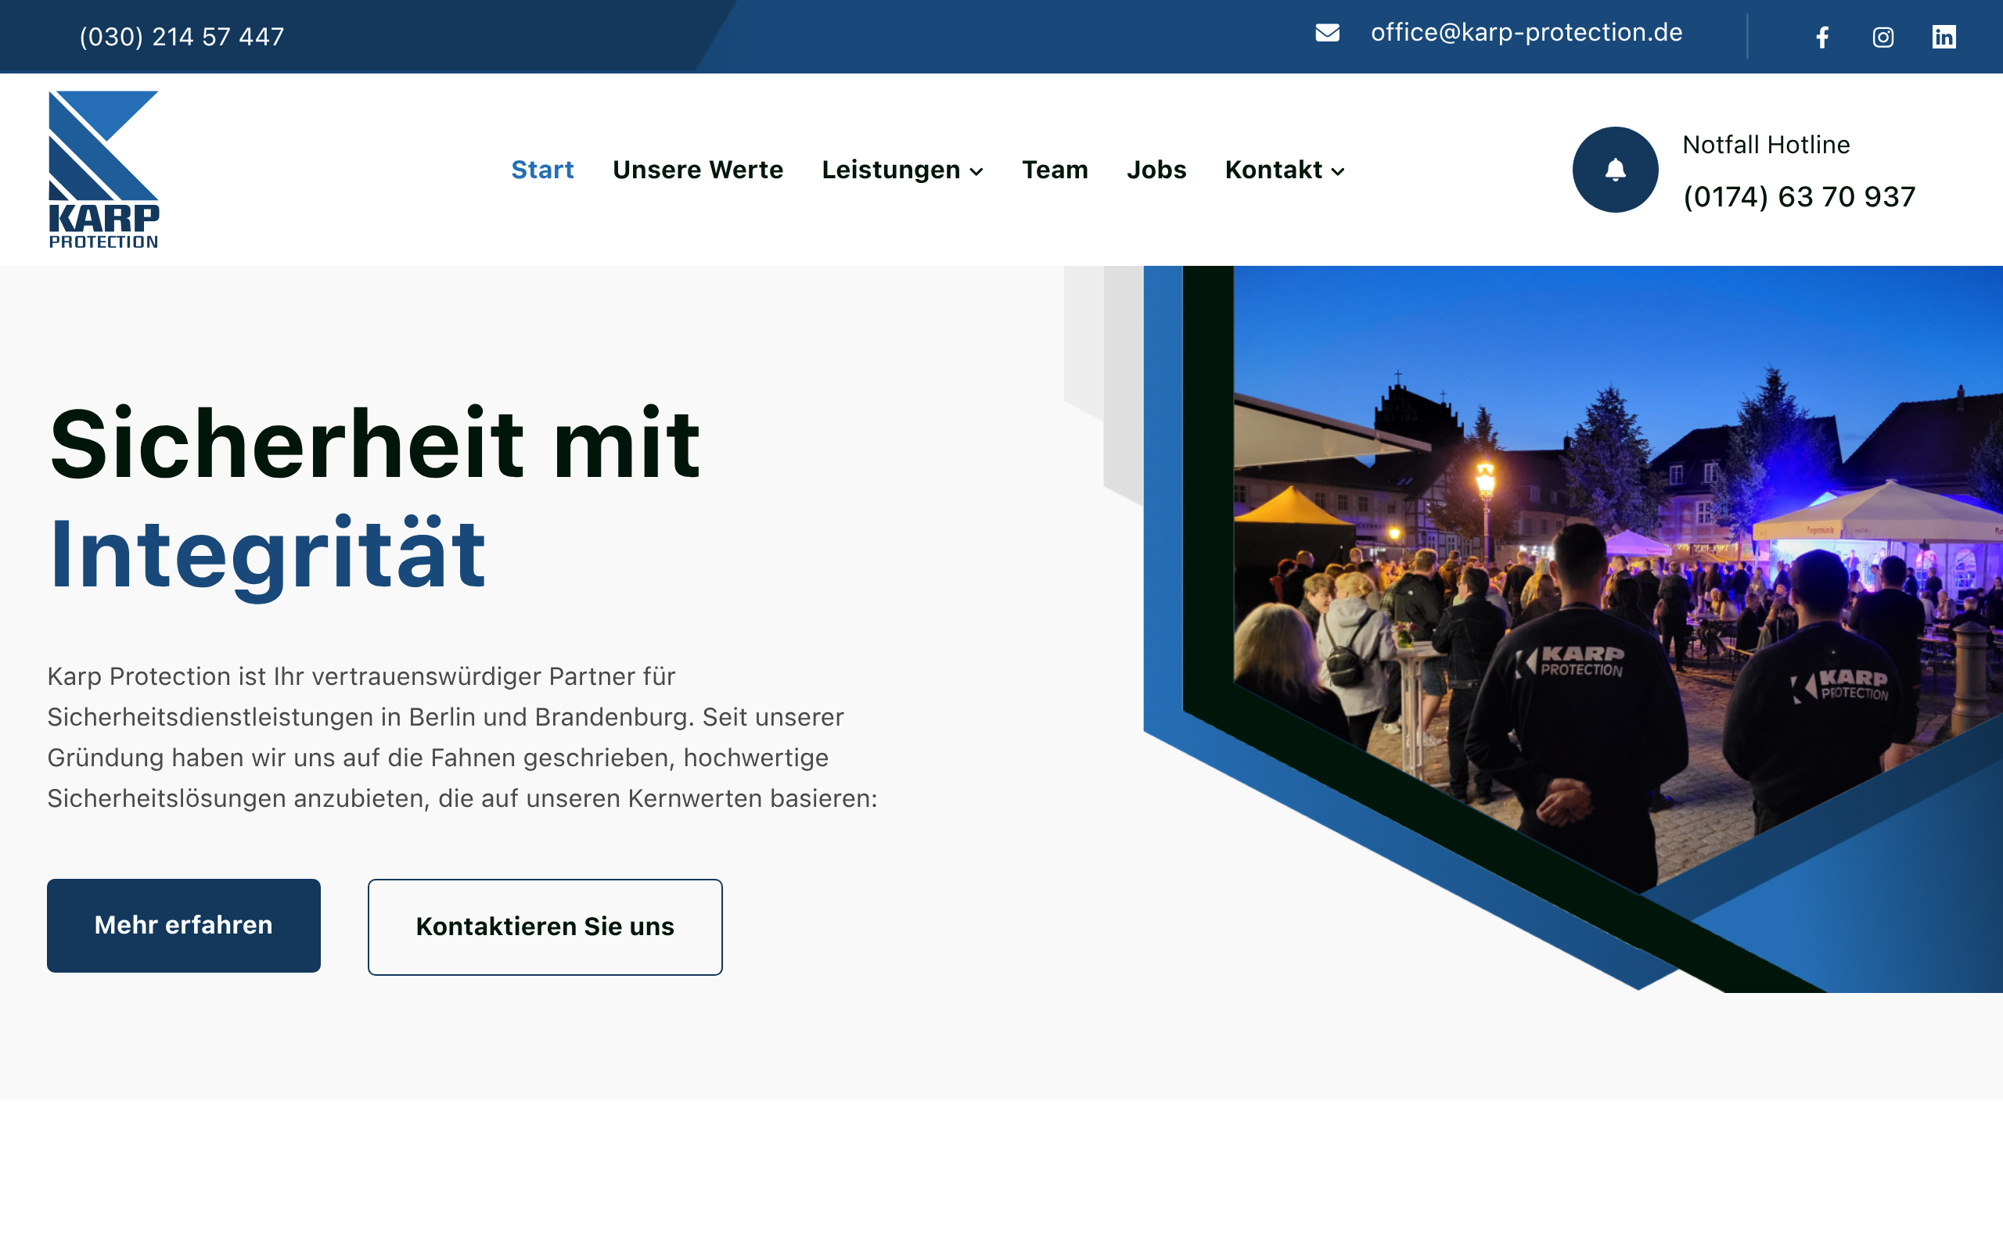Screen dimensions: 2003x1251
Task: Click phone number (030) 214 57 447
Action: click(182, 37)
